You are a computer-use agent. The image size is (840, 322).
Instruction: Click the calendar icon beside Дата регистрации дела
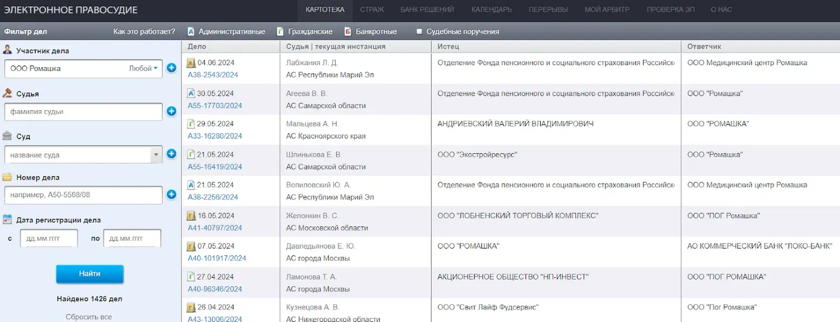tap(7, 220)
